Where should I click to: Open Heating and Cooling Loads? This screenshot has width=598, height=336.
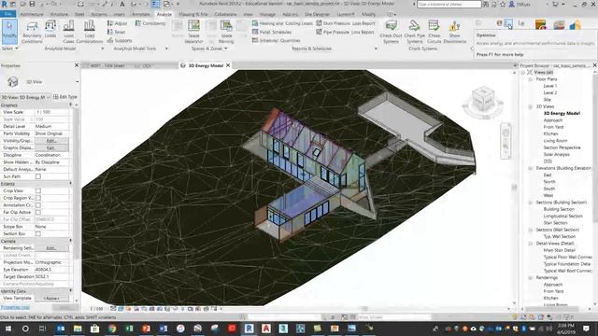(x=282, y=23)
